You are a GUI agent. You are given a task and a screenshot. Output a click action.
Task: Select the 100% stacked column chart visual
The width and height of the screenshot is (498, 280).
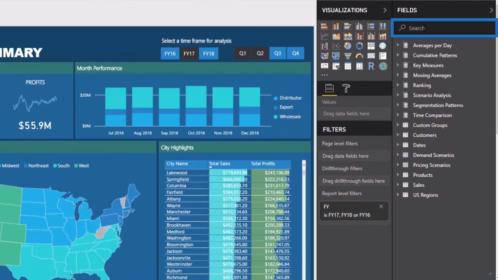(x=383, y=26)
